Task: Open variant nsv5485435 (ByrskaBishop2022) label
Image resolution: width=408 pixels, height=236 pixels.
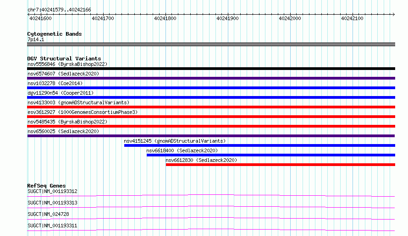Action: point(67,122)
